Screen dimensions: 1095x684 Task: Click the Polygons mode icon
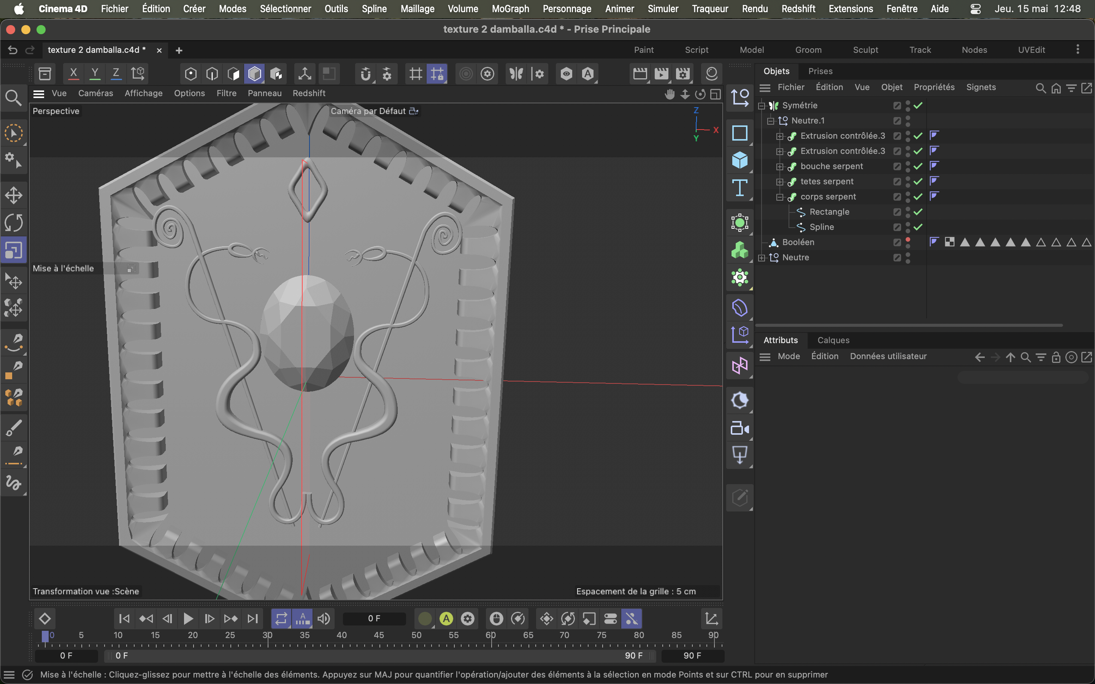pyautogui.click(x=233, y=74)
